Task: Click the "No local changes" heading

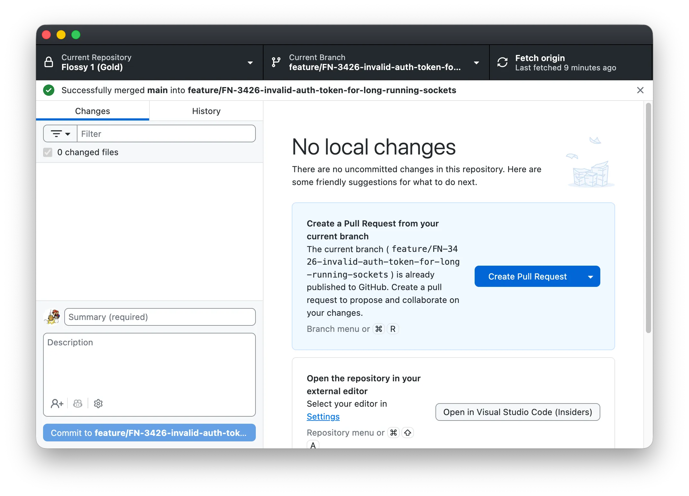Action: (x=374, y=147)
